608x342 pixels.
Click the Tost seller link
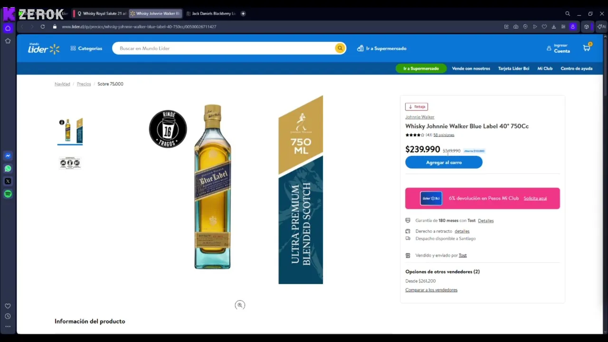[x=463, y=256]
